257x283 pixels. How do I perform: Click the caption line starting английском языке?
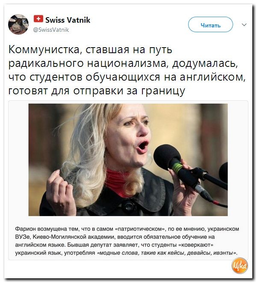click(114, 245)
